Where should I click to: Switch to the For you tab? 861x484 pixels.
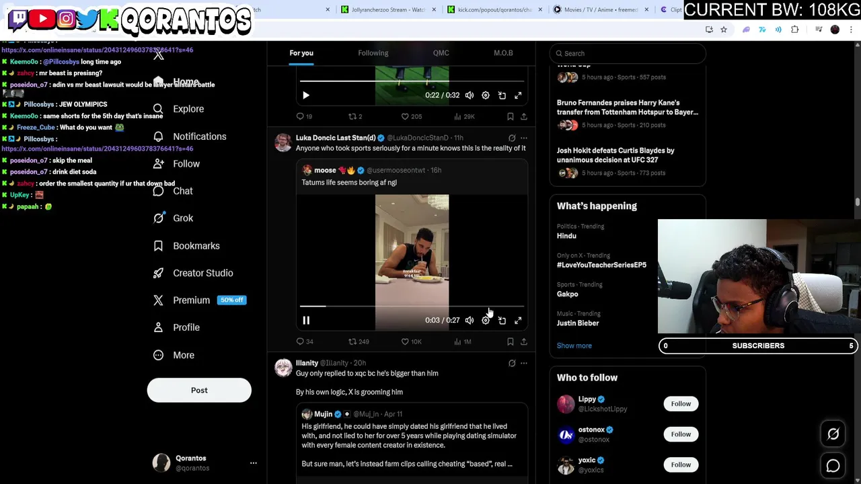pyautogui.click(x=301, y=53)
